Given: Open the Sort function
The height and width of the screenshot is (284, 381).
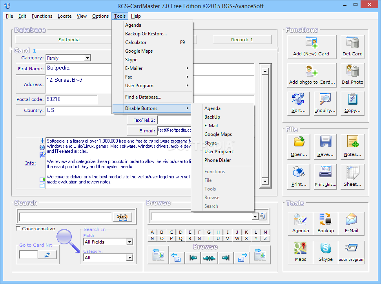Looking at the screenshot, I should pyautogui.click(x=299, y=103).
